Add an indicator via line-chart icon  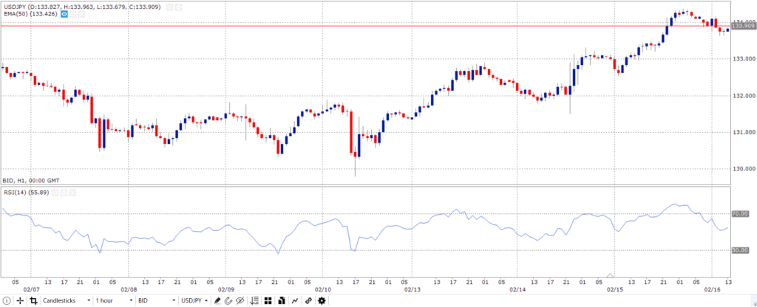pyautogui.click(x=294, y=301)
